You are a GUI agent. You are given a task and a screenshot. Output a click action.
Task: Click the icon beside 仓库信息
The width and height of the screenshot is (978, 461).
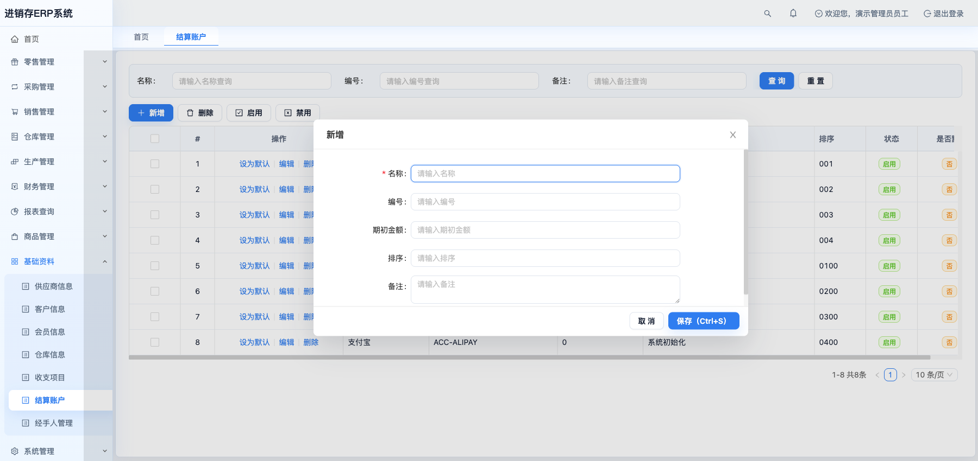[x=26, y=355]
